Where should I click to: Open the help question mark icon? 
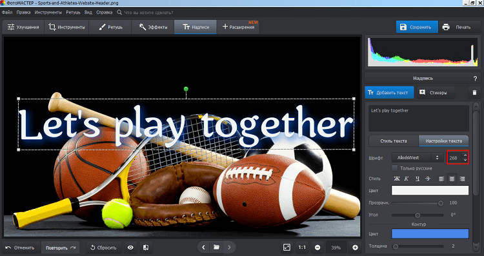(x=475, y=79)
